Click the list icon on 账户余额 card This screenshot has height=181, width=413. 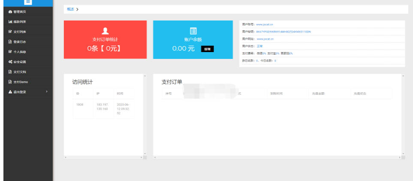pos(193,31)
